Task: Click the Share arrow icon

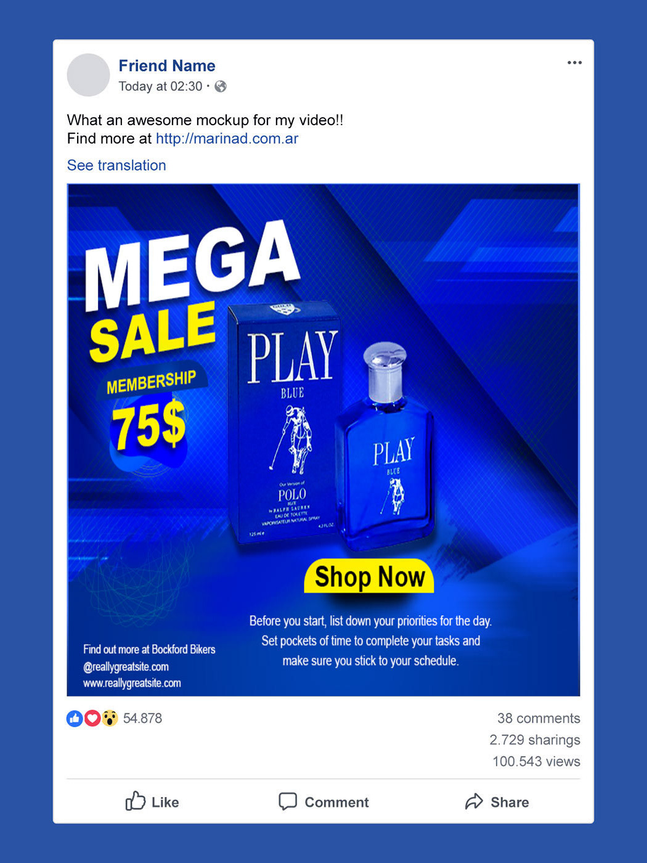Action: (x=474, y=801)
